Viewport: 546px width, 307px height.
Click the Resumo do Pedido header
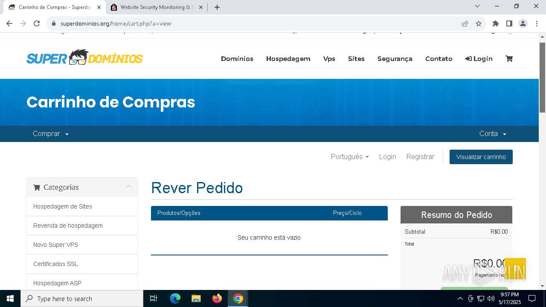click(456, 215)
